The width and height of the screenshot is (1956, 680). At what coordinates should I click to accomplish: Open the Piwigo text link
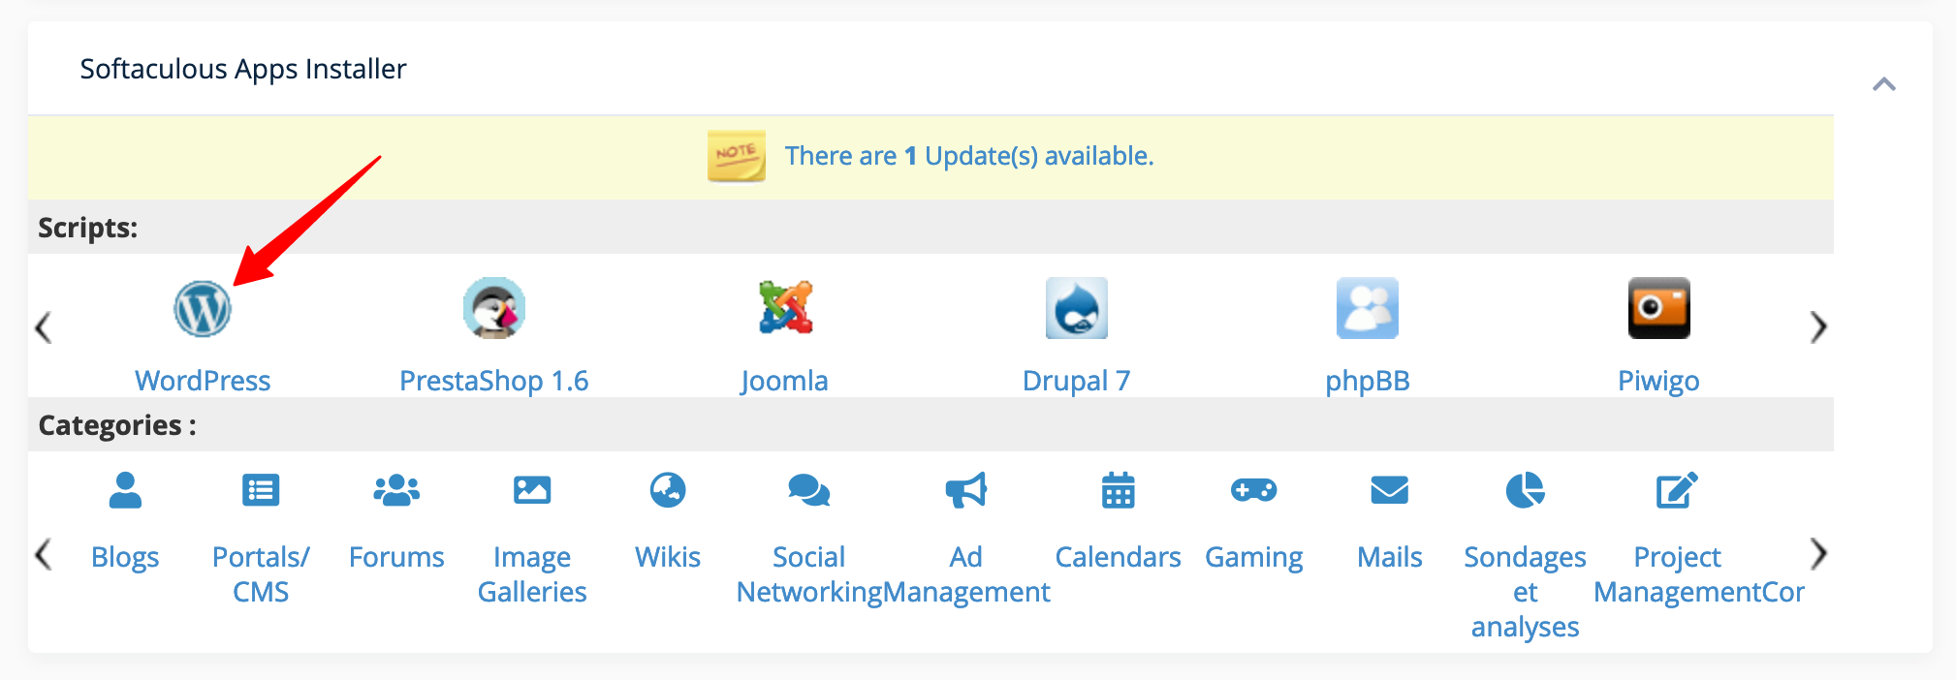pyautogui.click(x=1659, y=381)
